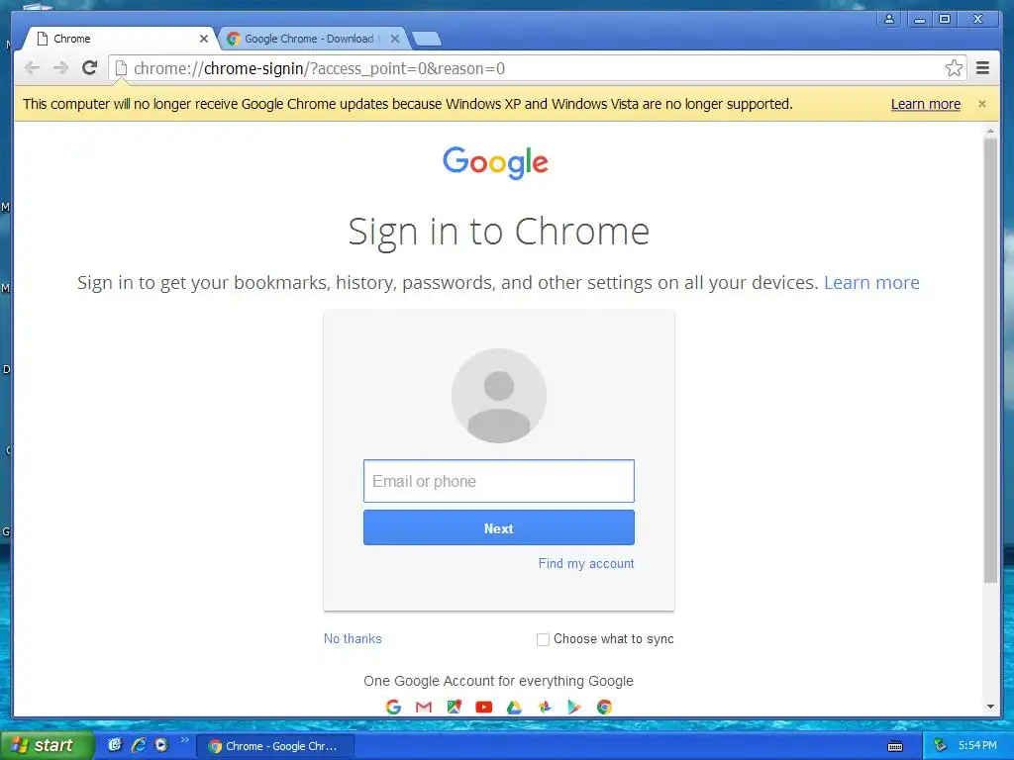
Task: Click the page scrollbar up arrow
Action: (990, 132)
